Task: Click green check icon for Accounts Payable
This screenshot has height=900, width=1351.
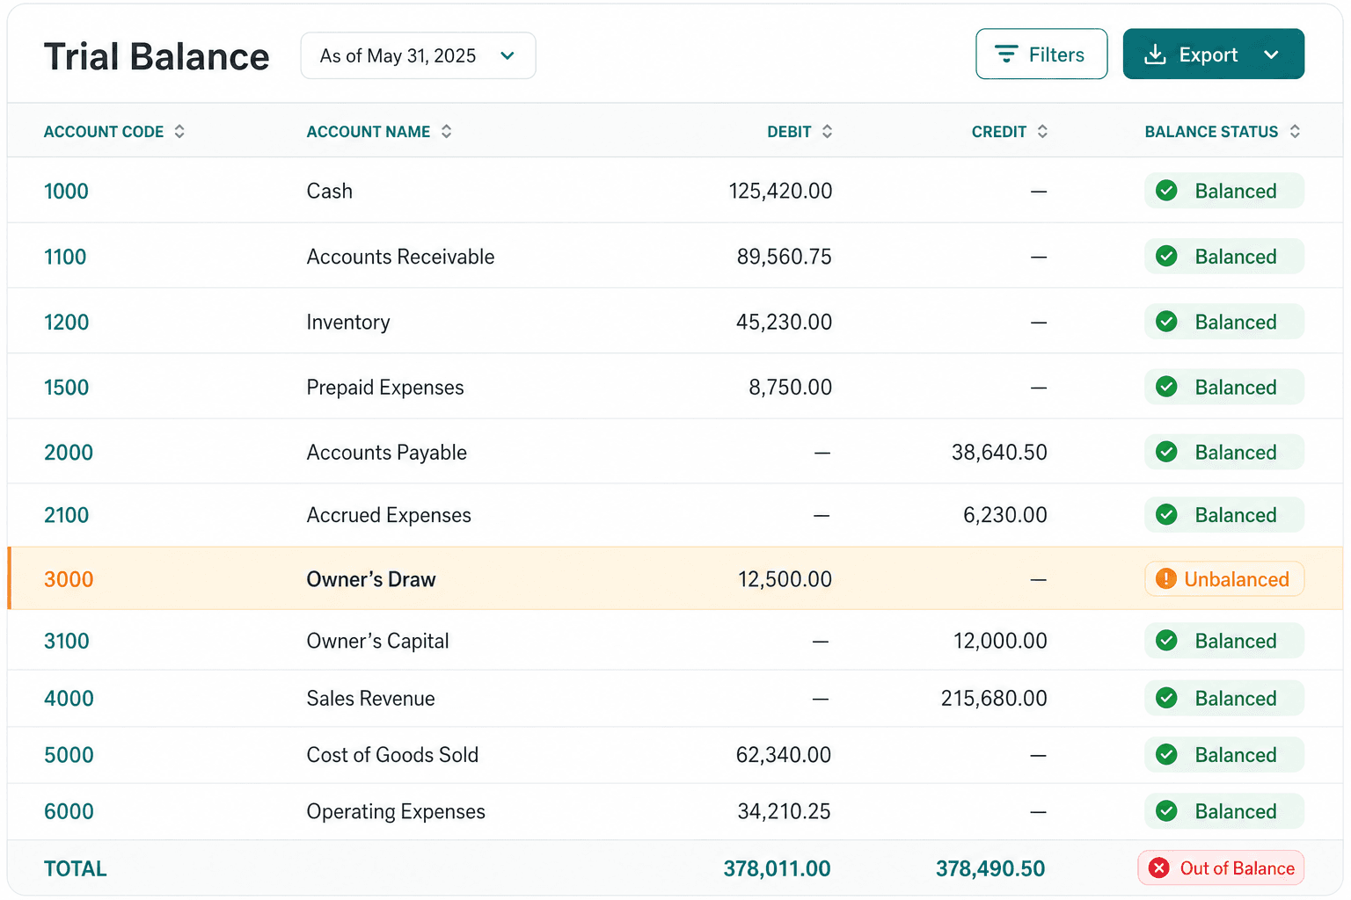Action: tap(1166, 452)
